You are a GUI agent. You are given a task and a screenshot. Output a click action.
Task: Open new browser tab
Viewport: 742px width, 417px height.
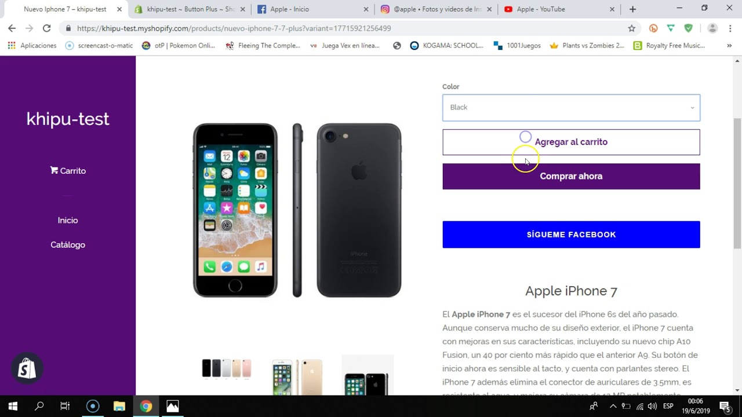pos(632,9)
